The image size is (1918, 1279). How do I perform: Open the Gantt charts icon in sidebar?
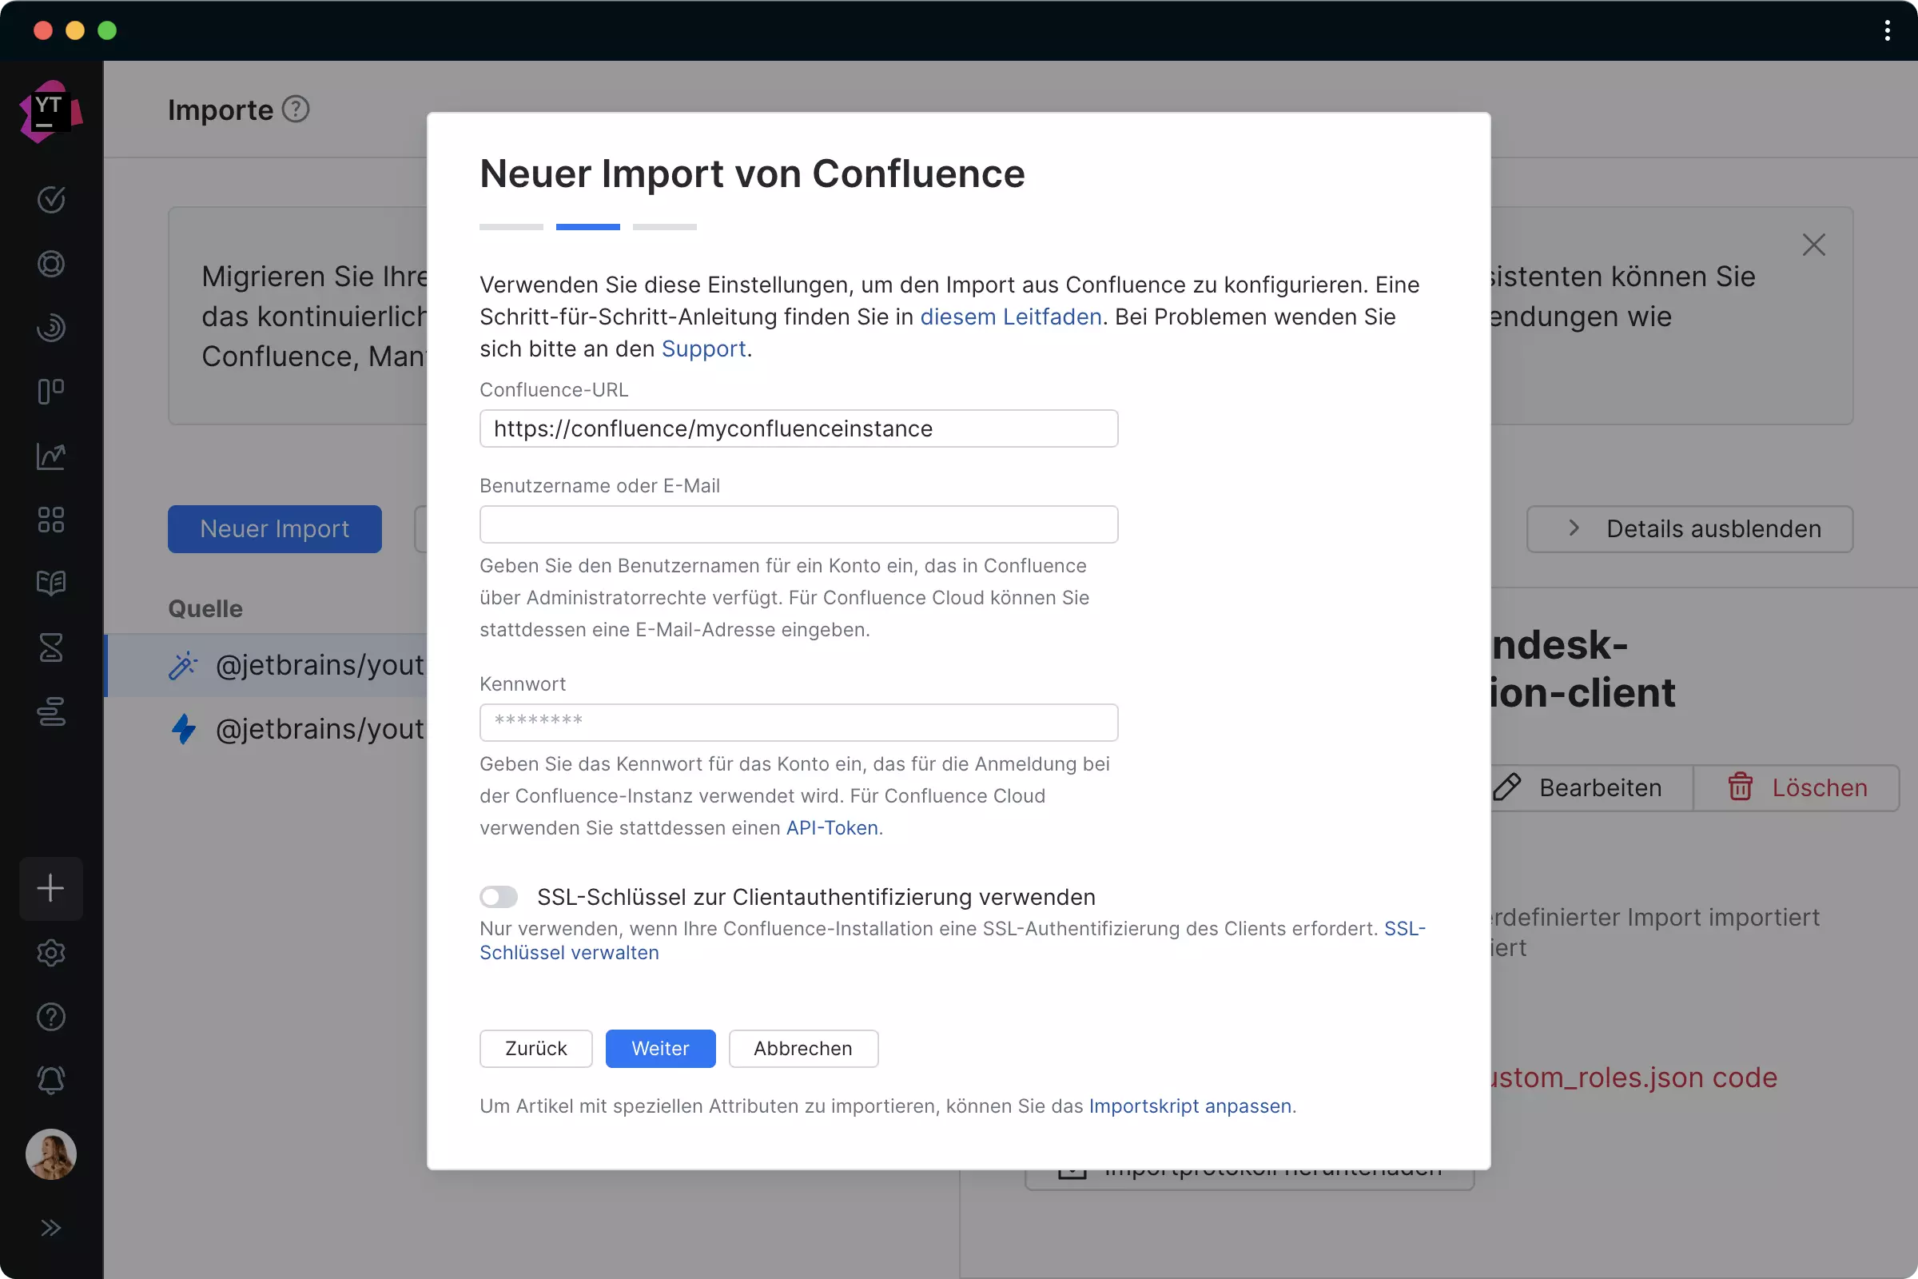coord(50,711)
